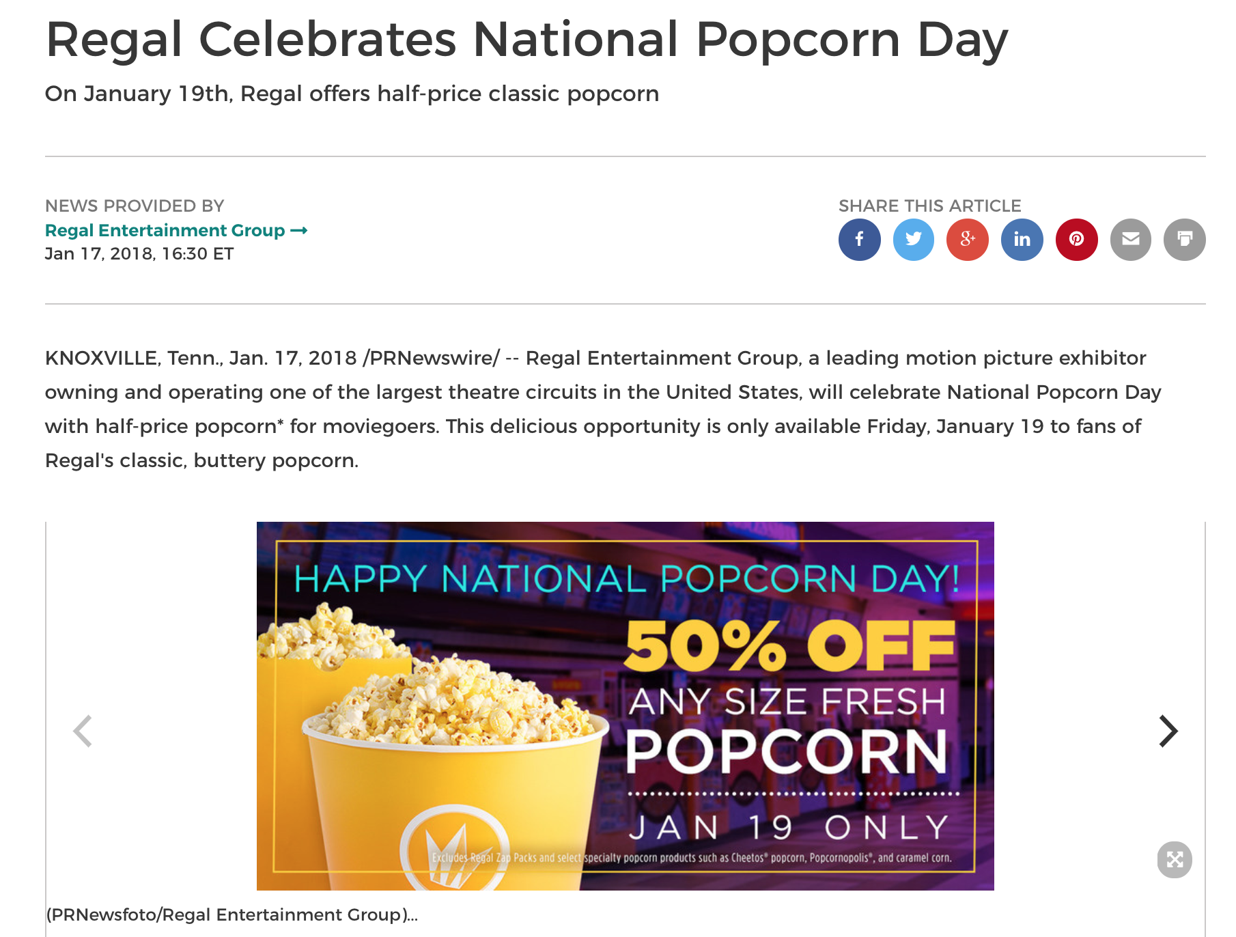Image resolution: width=1236 pixels, height=937 pixels.
Task: Share article on Facebook
Action: tap(859, 240)
